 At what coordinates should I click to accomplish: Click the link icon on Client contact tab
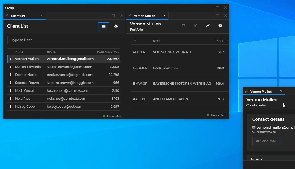246,92
